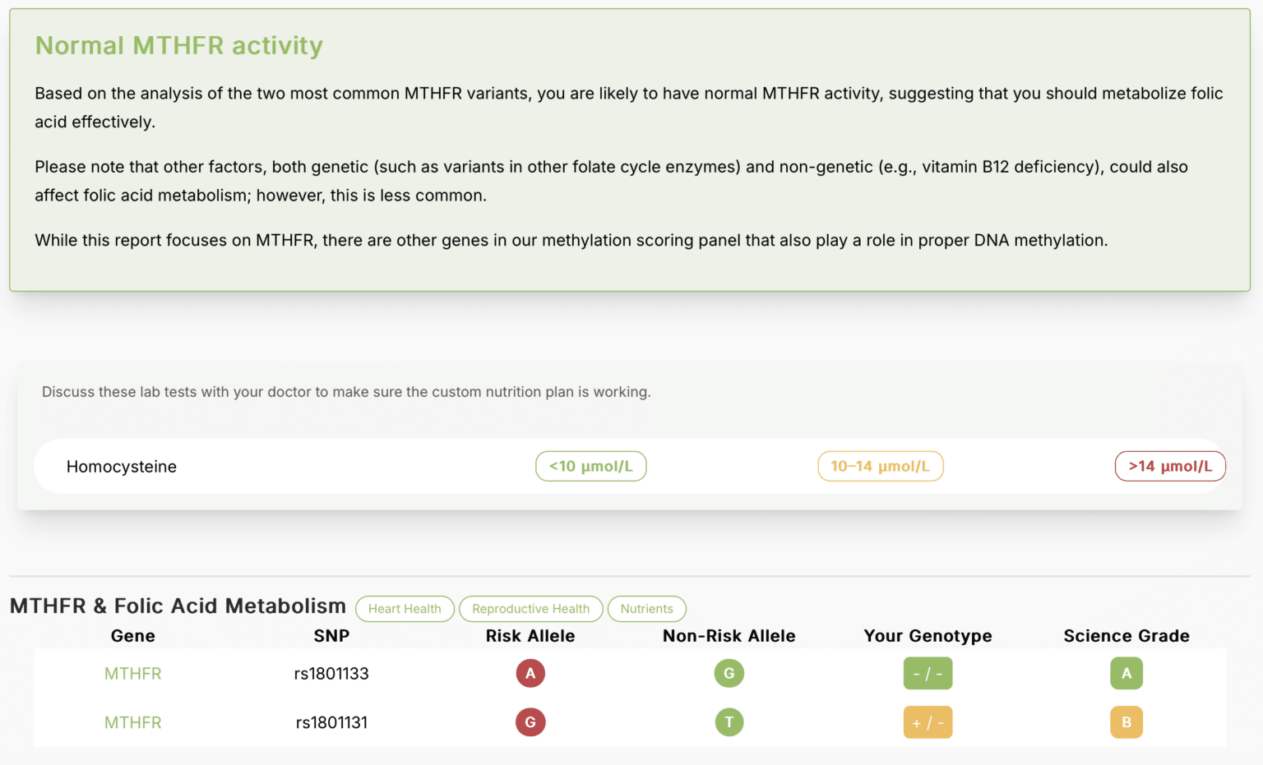Switch to the Gene column header
Screen dimensions: 1263x765
132,635
